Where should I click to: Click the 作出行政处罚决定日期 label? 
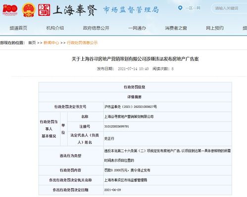[x=71, y=190]
